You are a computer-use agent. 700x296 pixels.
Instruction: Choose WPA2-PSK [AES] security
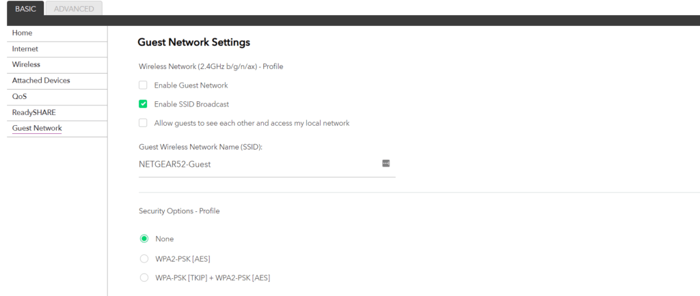[x=144, y=258]
